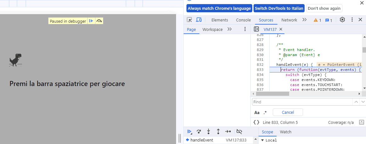Resume script execution in the debugger toolbar
Viewport: 366px width, 144px height.
coord(190,132)
